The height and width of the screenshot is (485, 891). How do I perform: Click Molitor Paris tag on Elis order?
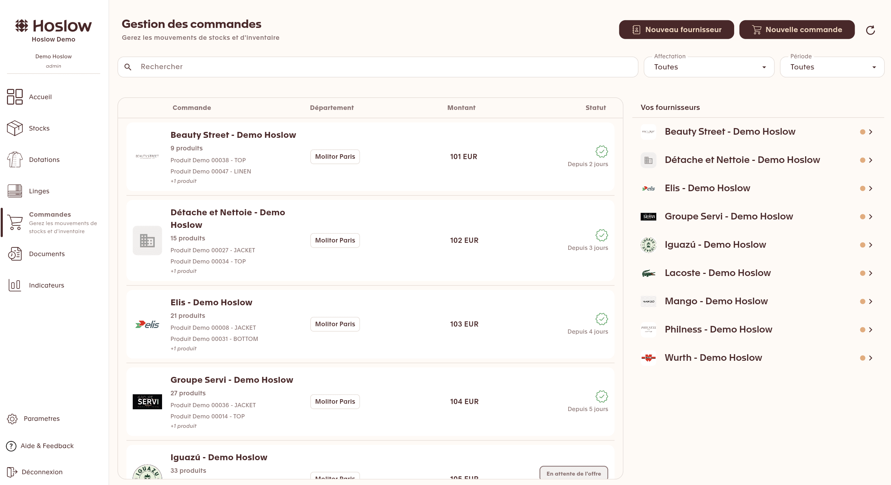point(335,324)
